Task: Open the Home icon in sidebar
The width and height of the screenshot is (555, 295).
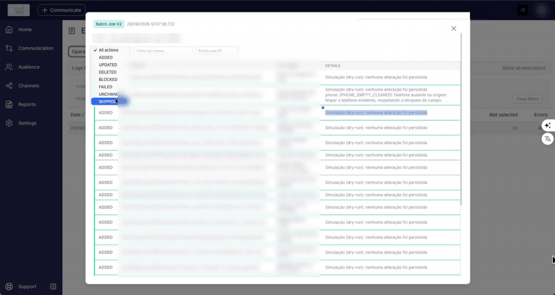Action: coord(9,30)
